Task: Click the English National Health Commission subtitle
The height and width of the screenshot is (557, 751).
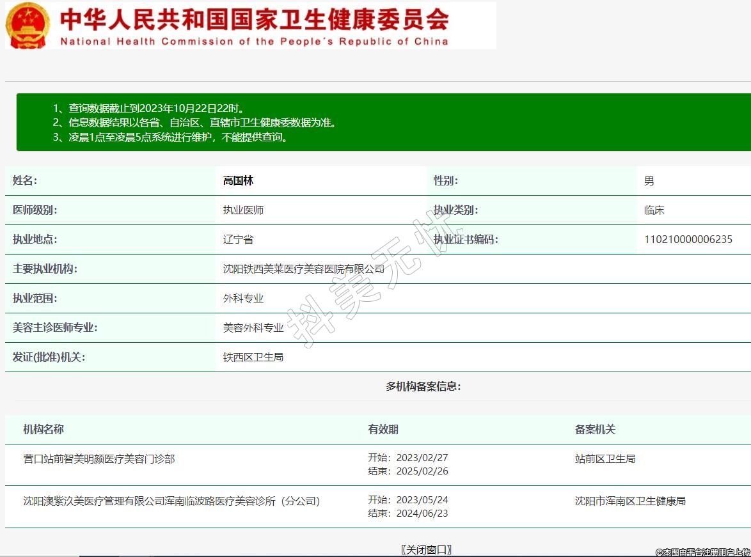Action: [x=254, y=42]
